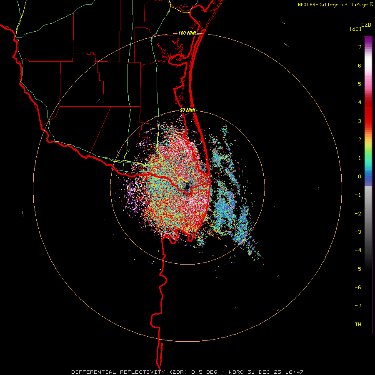Click the -2 value on color scale
The width and height of the screenshot is (375, 375).
pos(358,214)
